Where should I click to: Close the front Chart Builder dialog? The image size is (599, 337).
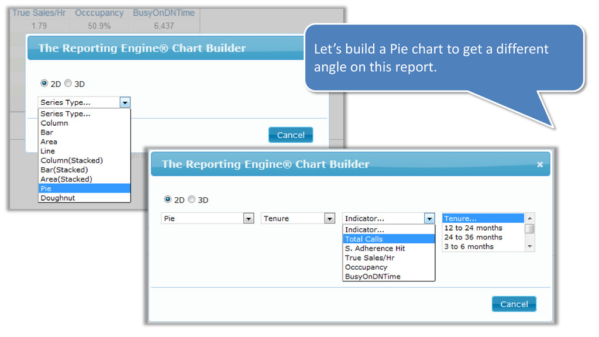tap(540, 164)
